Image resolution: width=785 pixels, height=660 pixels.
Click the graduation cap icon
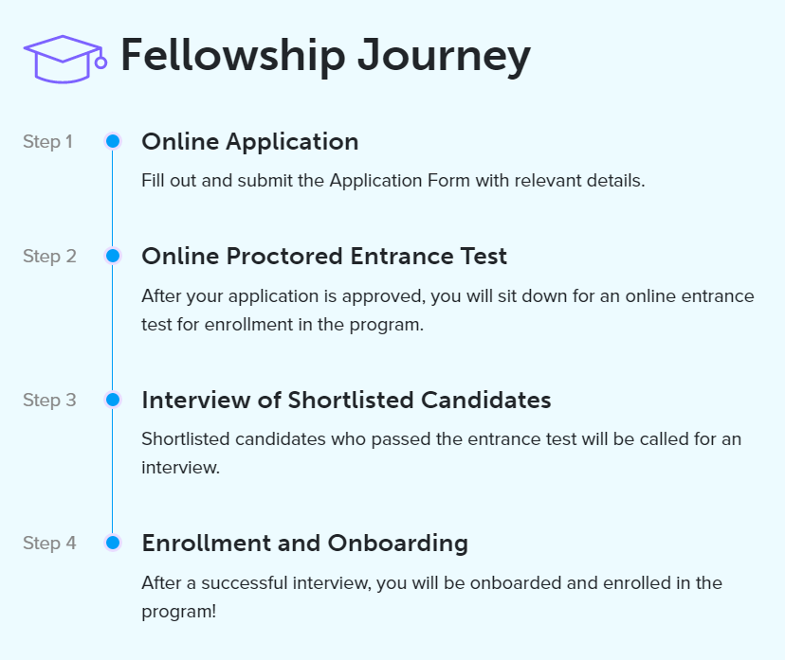[65, 59]
